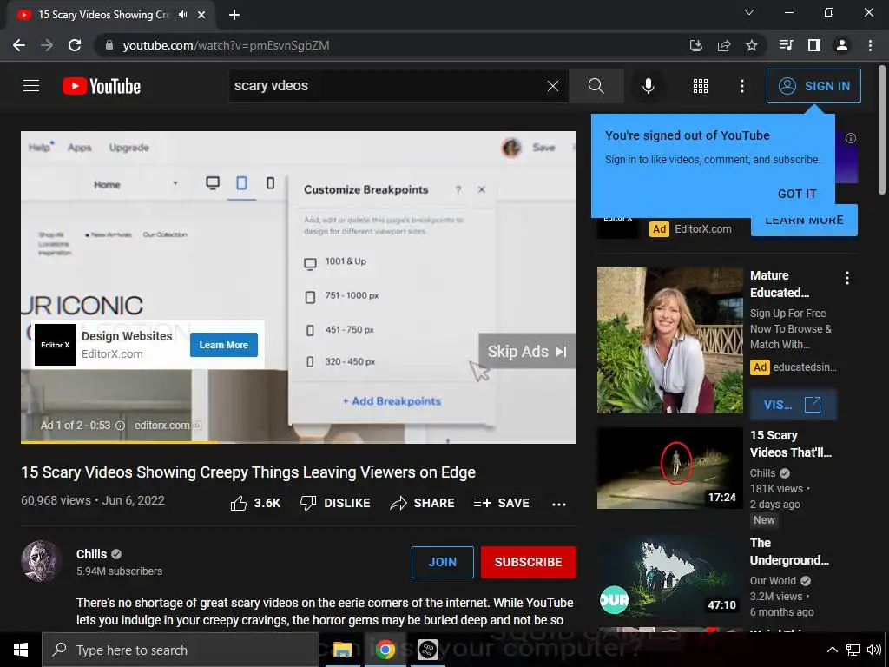Share the video
Image resolution: width=889 pixels, height=667 pixels.
(423, 503)
